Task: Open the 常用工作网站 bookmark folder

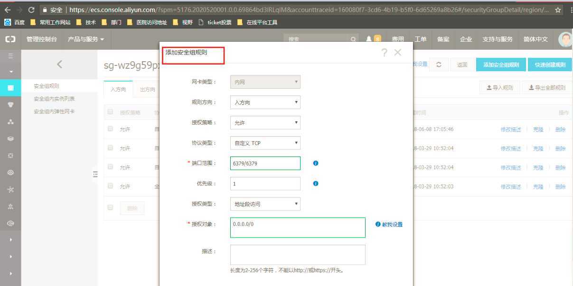Action: point(50,22)
